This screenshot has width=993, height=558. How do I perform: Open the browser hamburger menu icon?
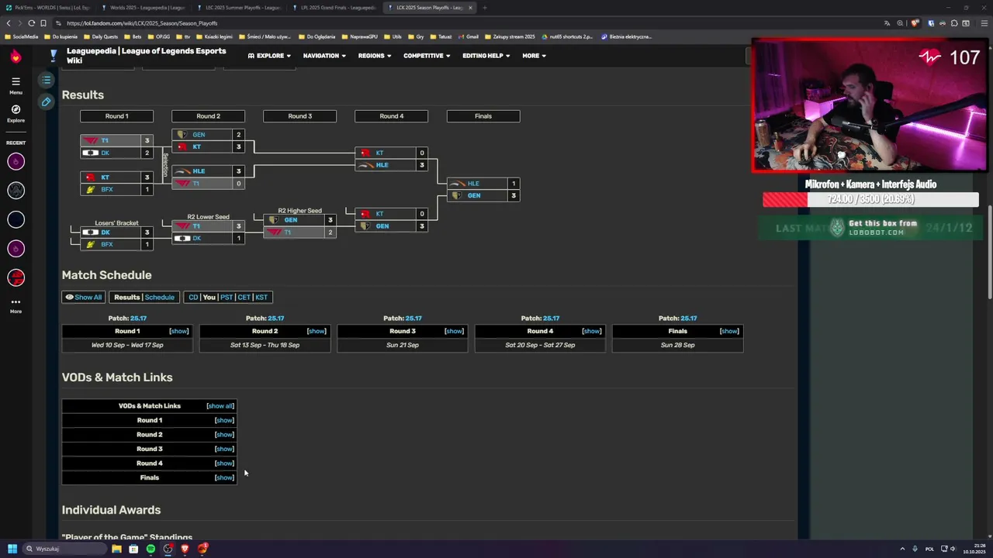click(x=984, y=23)
